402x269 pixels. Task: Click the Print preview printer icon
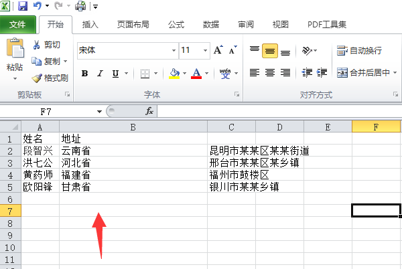click(x=80, y=6)
